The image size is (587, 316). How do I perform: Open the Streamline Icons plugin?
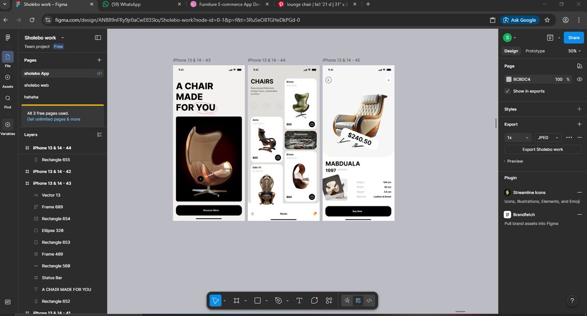[529, 192]
